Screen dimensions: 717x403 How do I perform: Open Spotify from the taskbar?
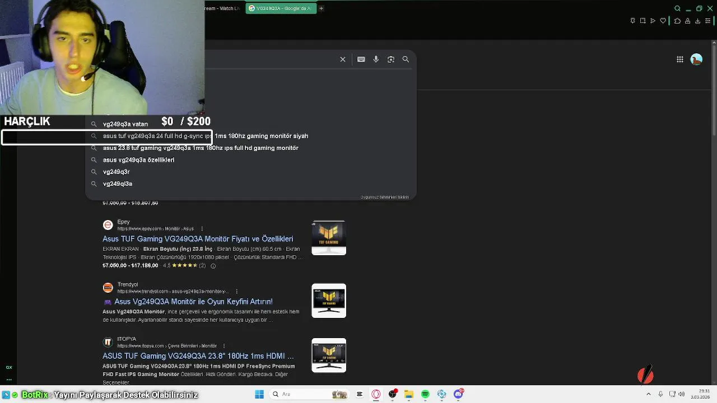pos(425,394)
